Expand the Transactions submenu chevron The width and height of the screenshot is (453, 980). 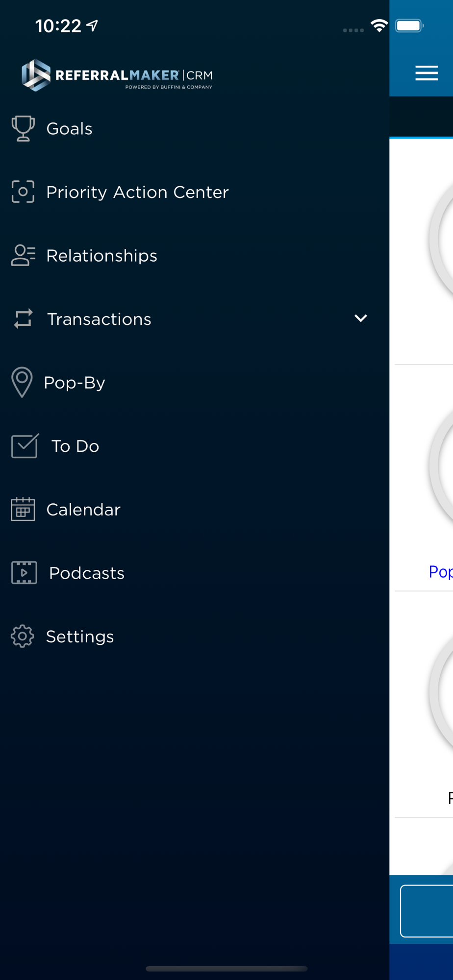361,318
